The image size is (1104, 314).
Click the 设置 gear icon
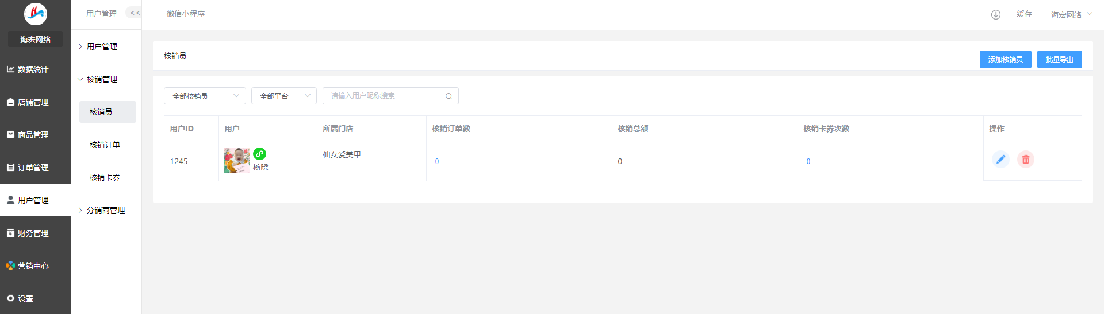[10, 298]
